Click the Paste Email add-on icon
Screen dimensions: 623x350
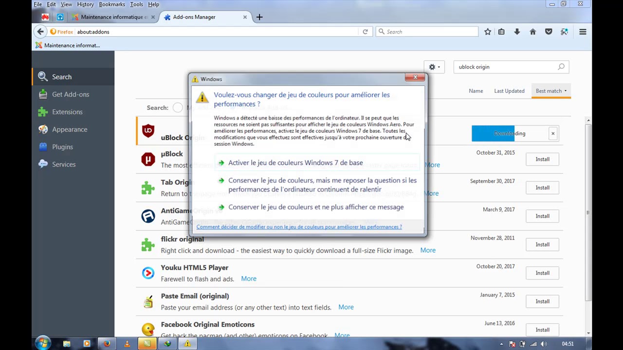coord(148,301)
